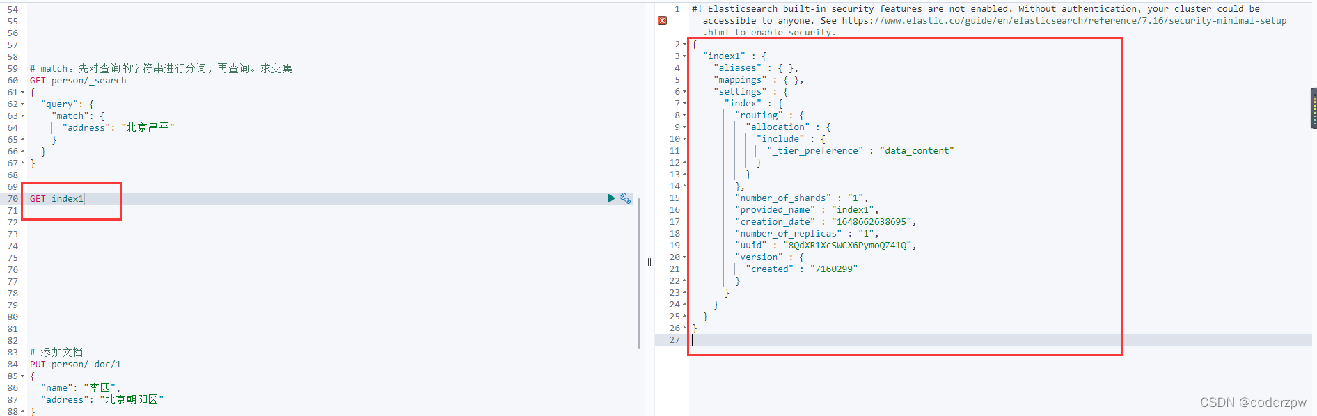1317x416 pixels.
Task: Fold the "routing" object at response line 8
Action: point(684,115)
